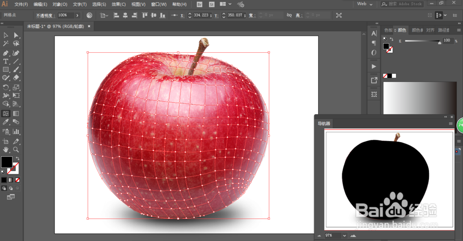This screenshot has height=241, width=463.
Task: Choose the Rectangle tool
Action: (6, 69)
